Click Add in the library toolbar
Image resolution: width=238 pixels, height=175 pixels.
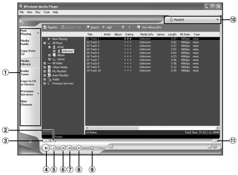tap(107, 27)
